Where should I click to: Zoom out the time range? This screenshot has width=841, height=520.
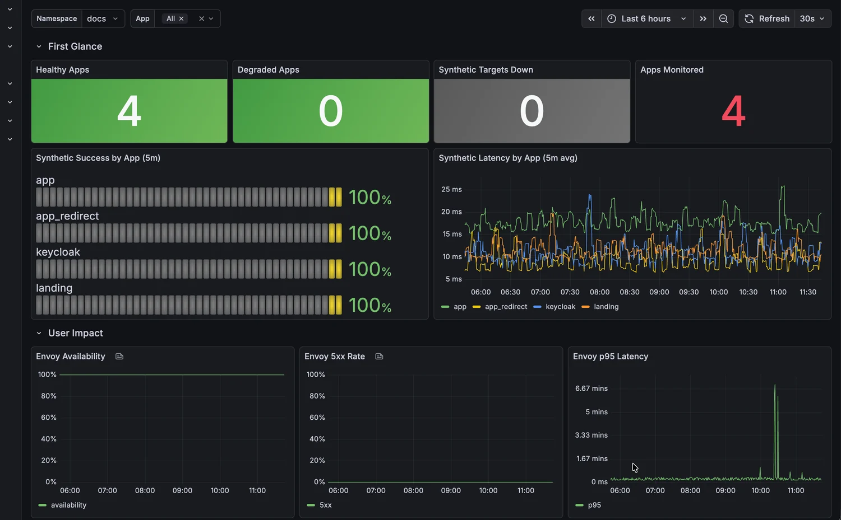click(723, 18)
